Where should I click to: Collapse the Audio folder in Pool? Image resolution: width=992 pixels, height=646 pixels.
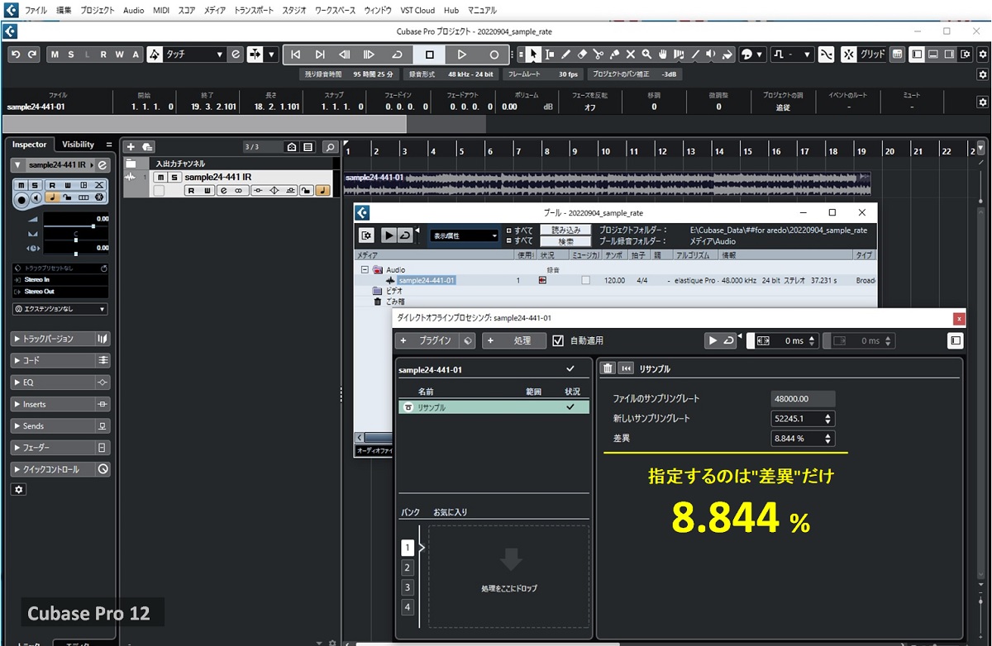point(364,269)
